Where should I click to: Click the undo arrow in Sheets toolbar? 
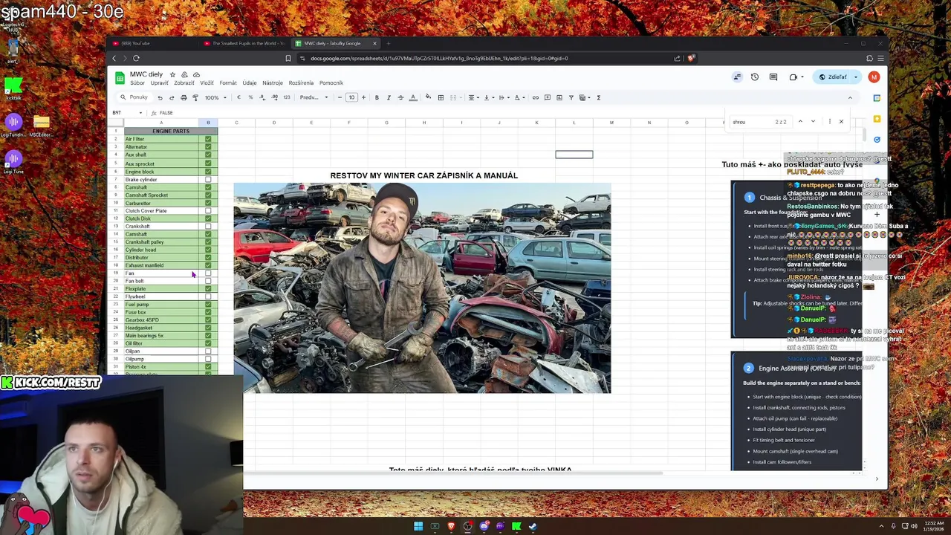click(160, 97)
